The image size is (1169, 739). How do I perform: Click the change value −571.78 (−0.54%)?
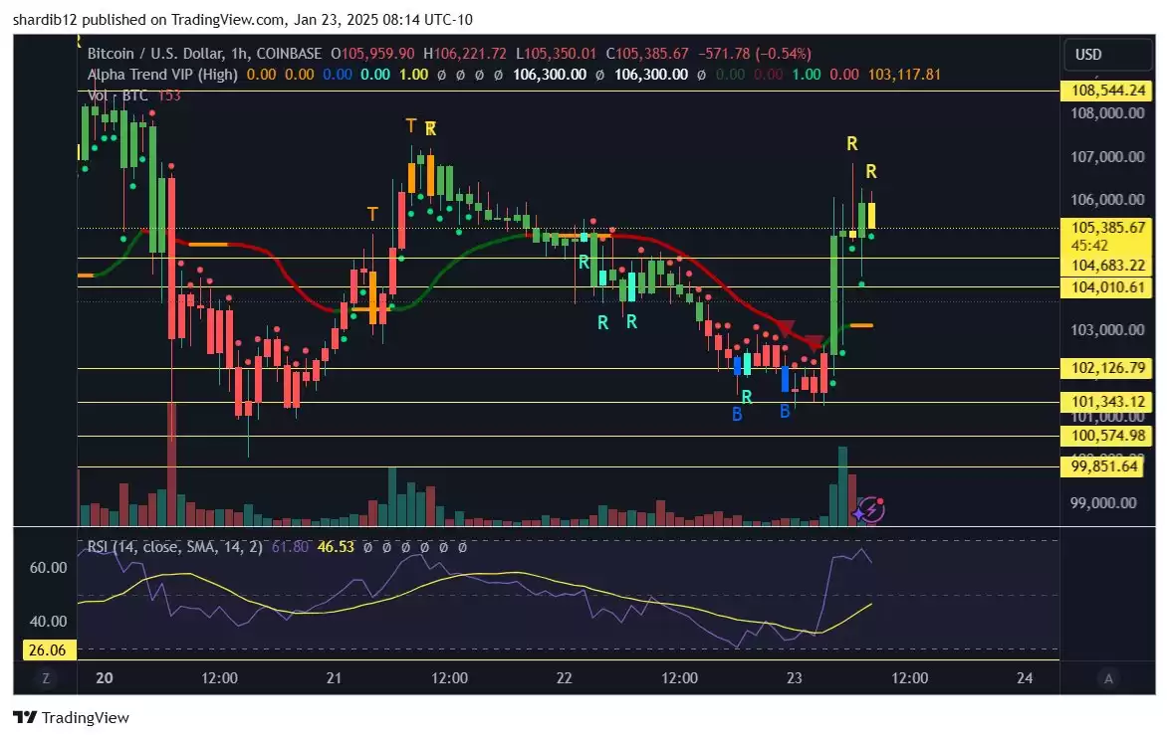[755, 54]
